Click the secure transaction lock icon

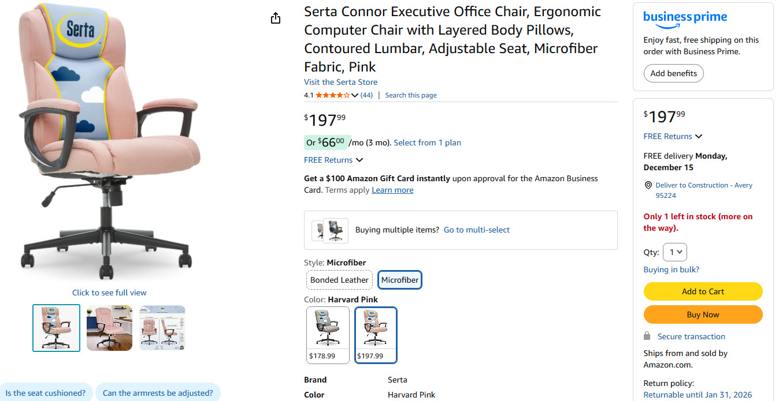[647, 336]
